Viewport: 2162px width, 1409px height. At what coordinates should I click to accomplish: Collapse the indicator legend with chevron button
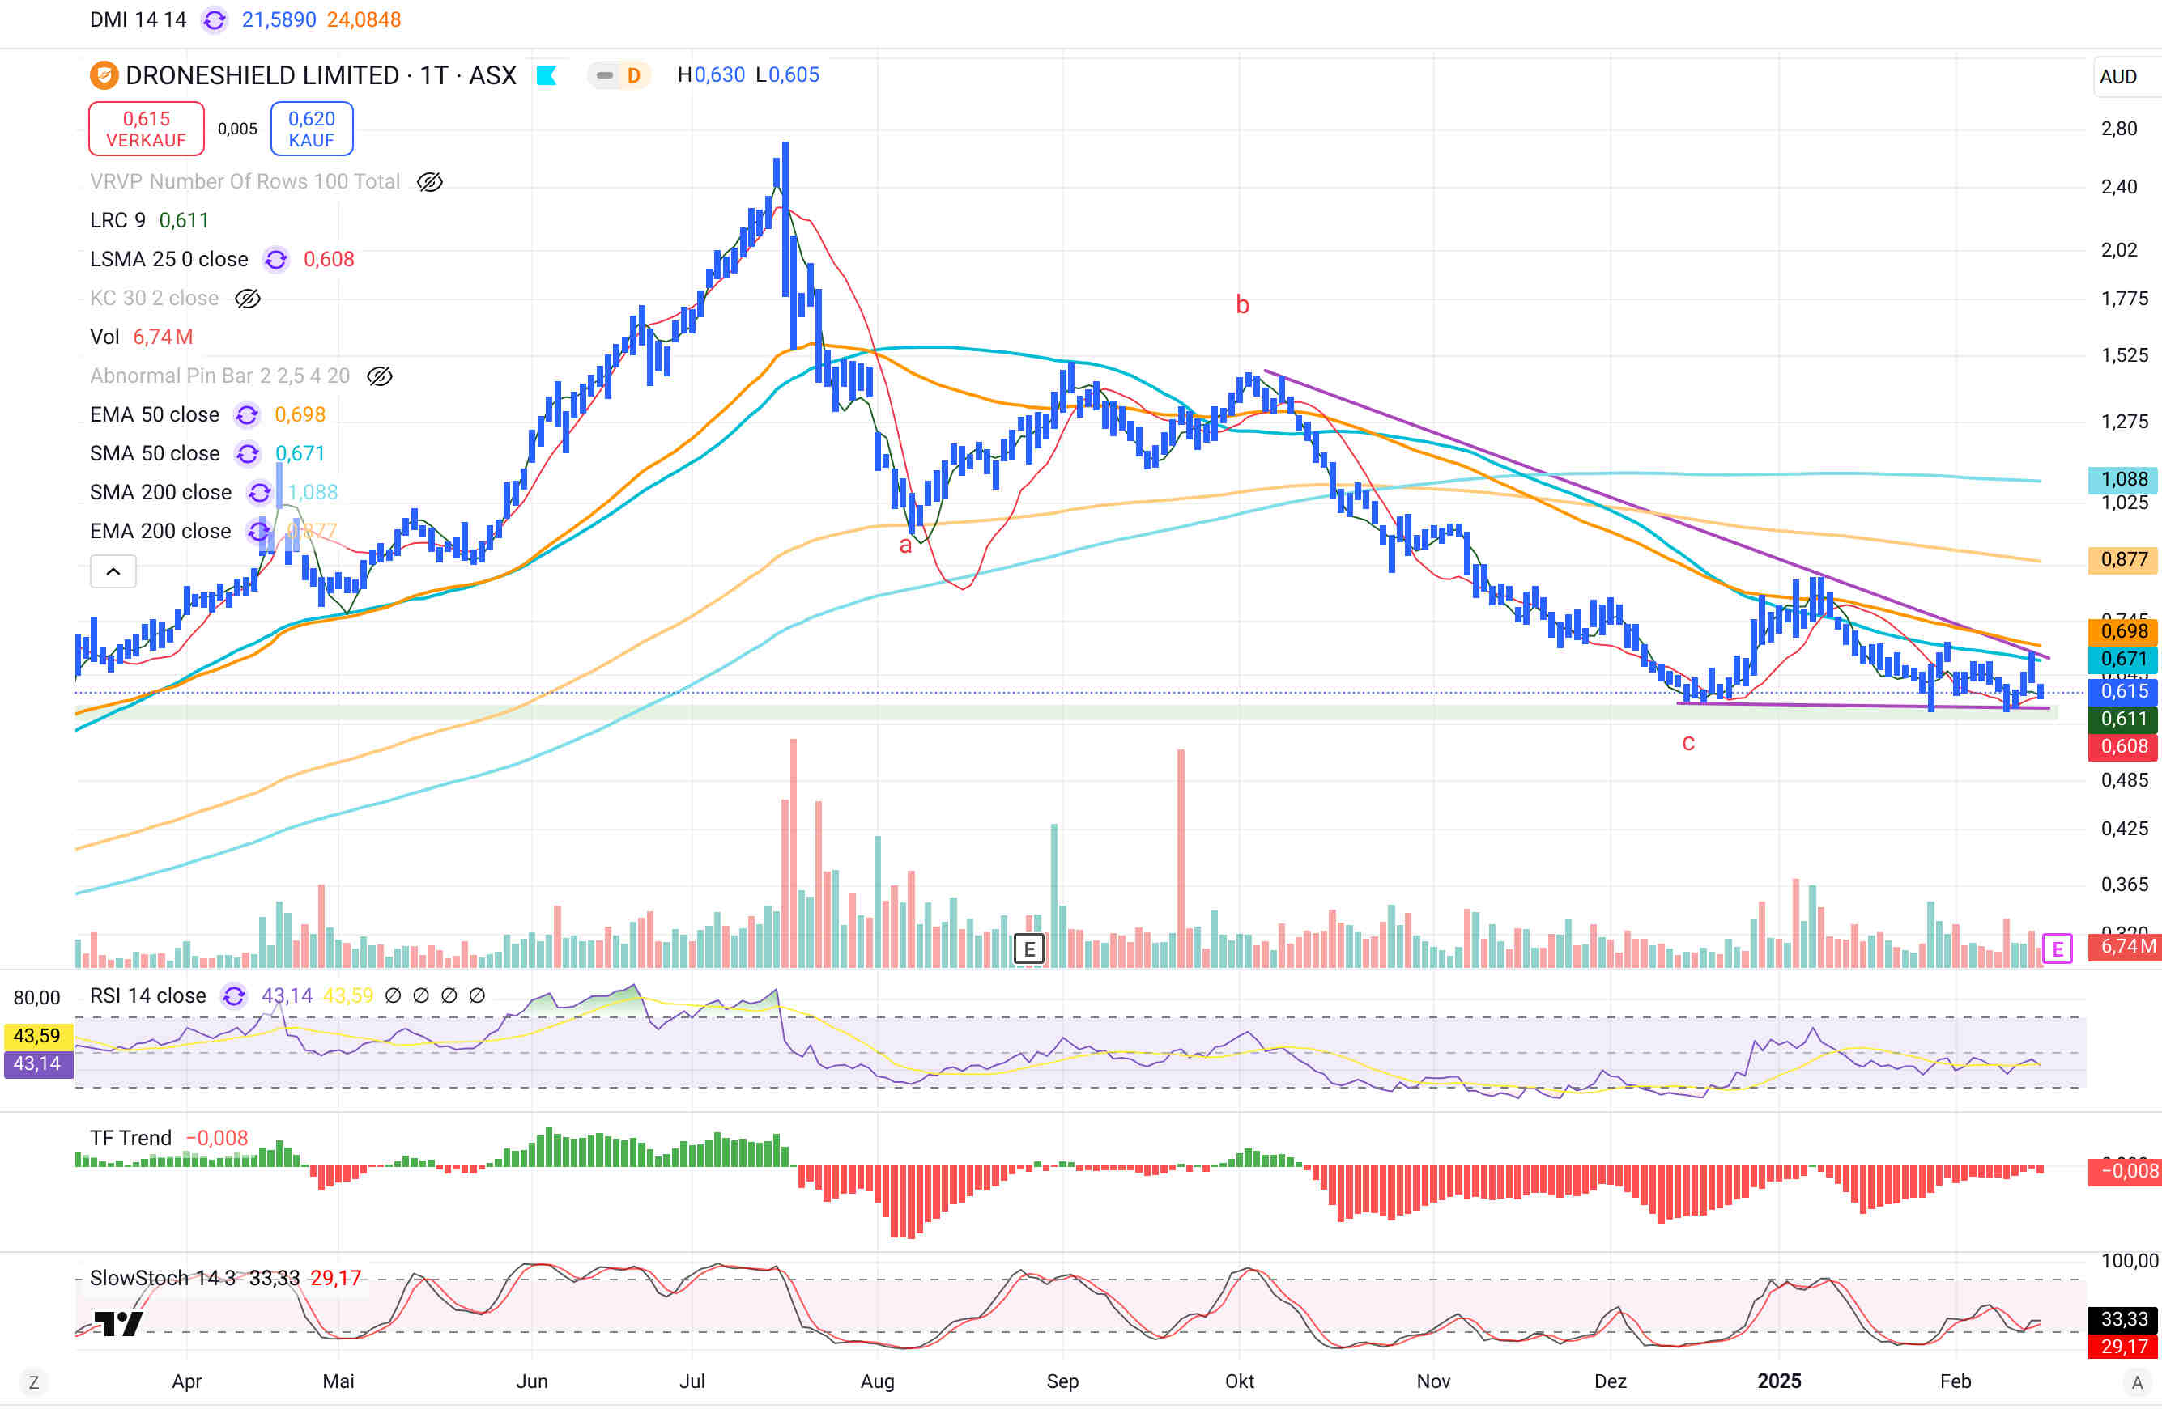click(x=113, y=572)
